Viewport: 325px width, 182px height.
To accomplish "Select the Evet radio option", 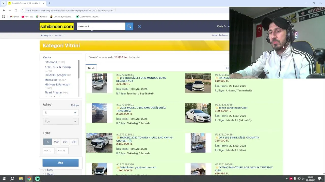I will point(44,170).
